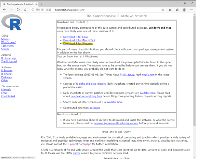Open older versions available here link
Image resolution: width=197 pixels, height=159 pixels.
114,102
